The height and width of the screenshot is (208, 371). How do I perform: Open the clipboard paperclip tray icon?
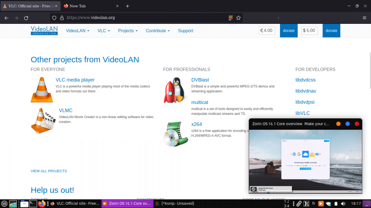(299, 204)
